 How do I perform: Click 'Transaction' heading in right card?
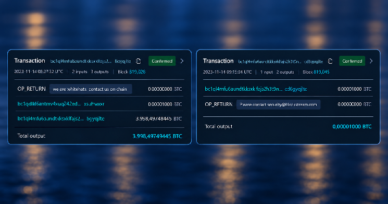pyautogui.click(x=218, y=61)
